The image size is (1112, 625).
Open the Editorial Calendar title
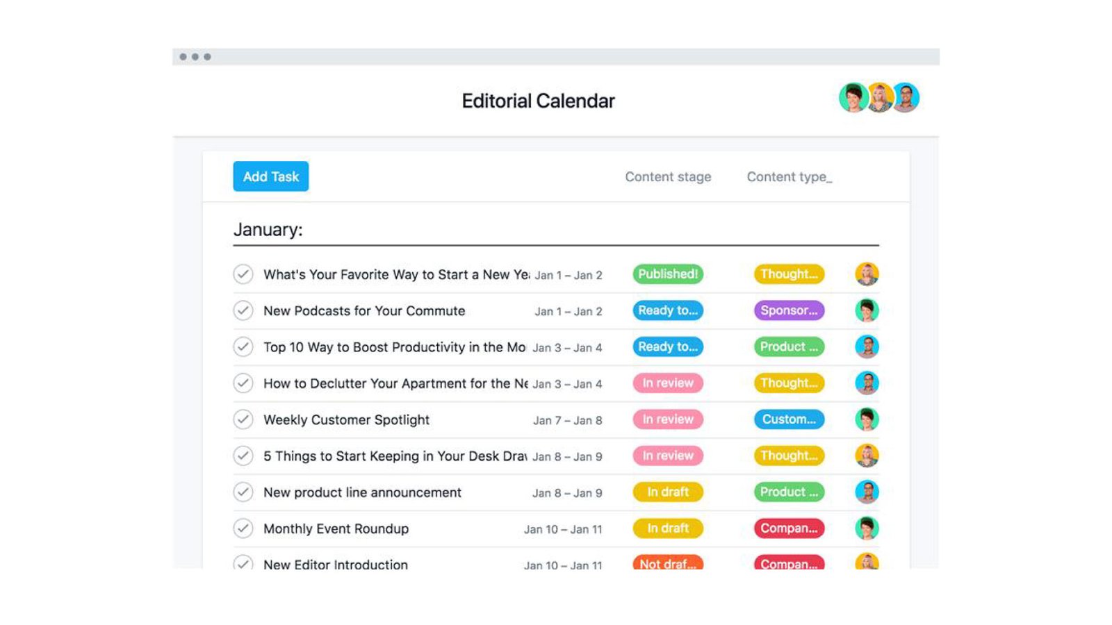(x=538, y=100)
